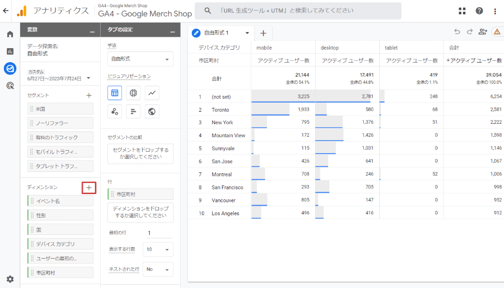Select the bar chart visualization
504x288 pixels.
point(133,112)
